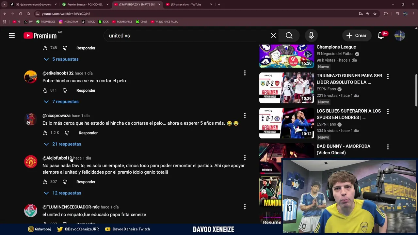Reply to @Alejofutbol12 with Responder
Image resolution: width=418 pixels, height=235 pixels.
pos(86,182)
